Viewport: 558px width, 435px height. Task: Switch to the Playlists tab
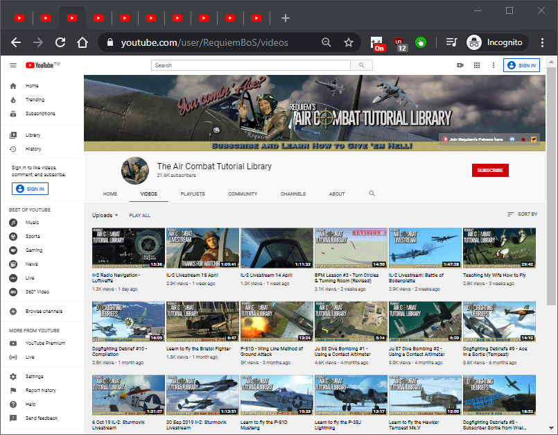tap(193, 194)
